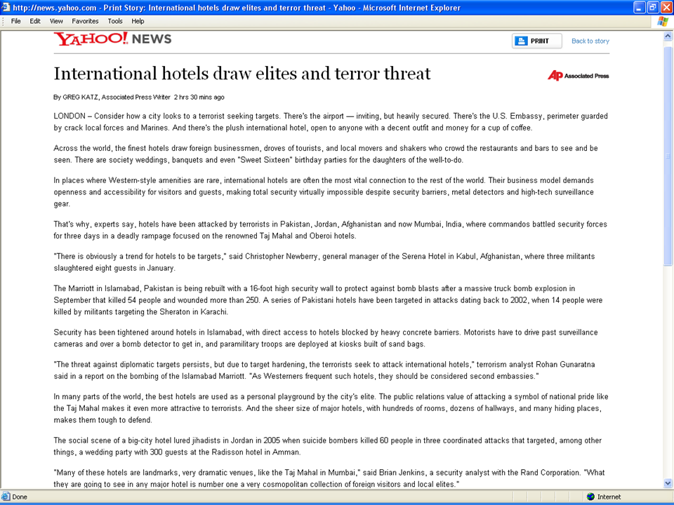
Task: Click the scrollbar up arrow
Action: click(x=668, y=34)
